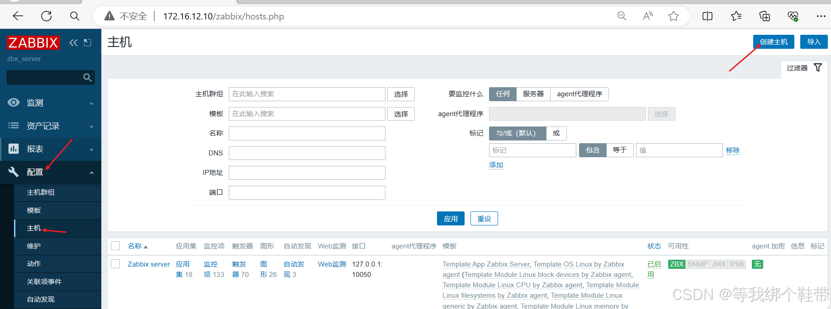Focus the sidebar search box
831x309 pixels.
coord(51,77)
